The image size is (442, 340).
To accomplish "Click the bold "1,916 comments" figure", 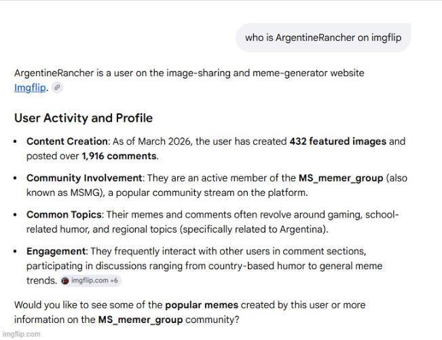I will (x=119, y=156).
